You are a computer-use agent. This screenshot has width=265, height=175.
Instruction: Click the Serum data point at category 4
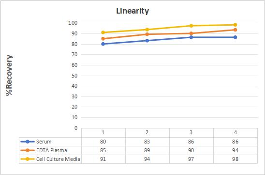click(x=235, y=37)
